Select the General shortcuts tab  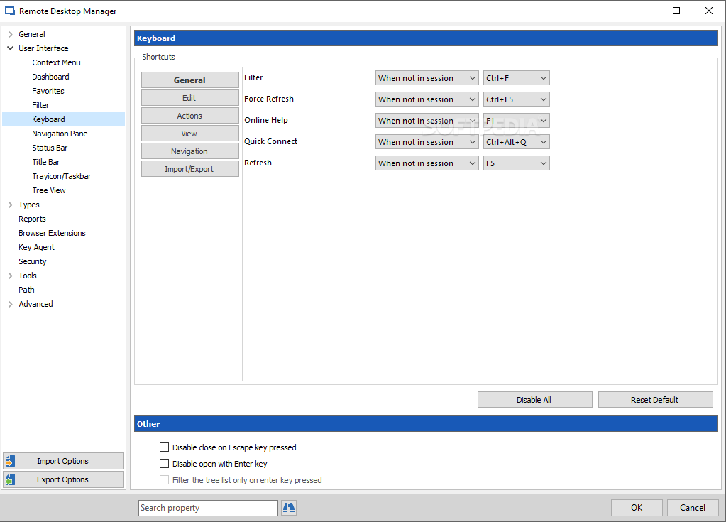point(189,80)
